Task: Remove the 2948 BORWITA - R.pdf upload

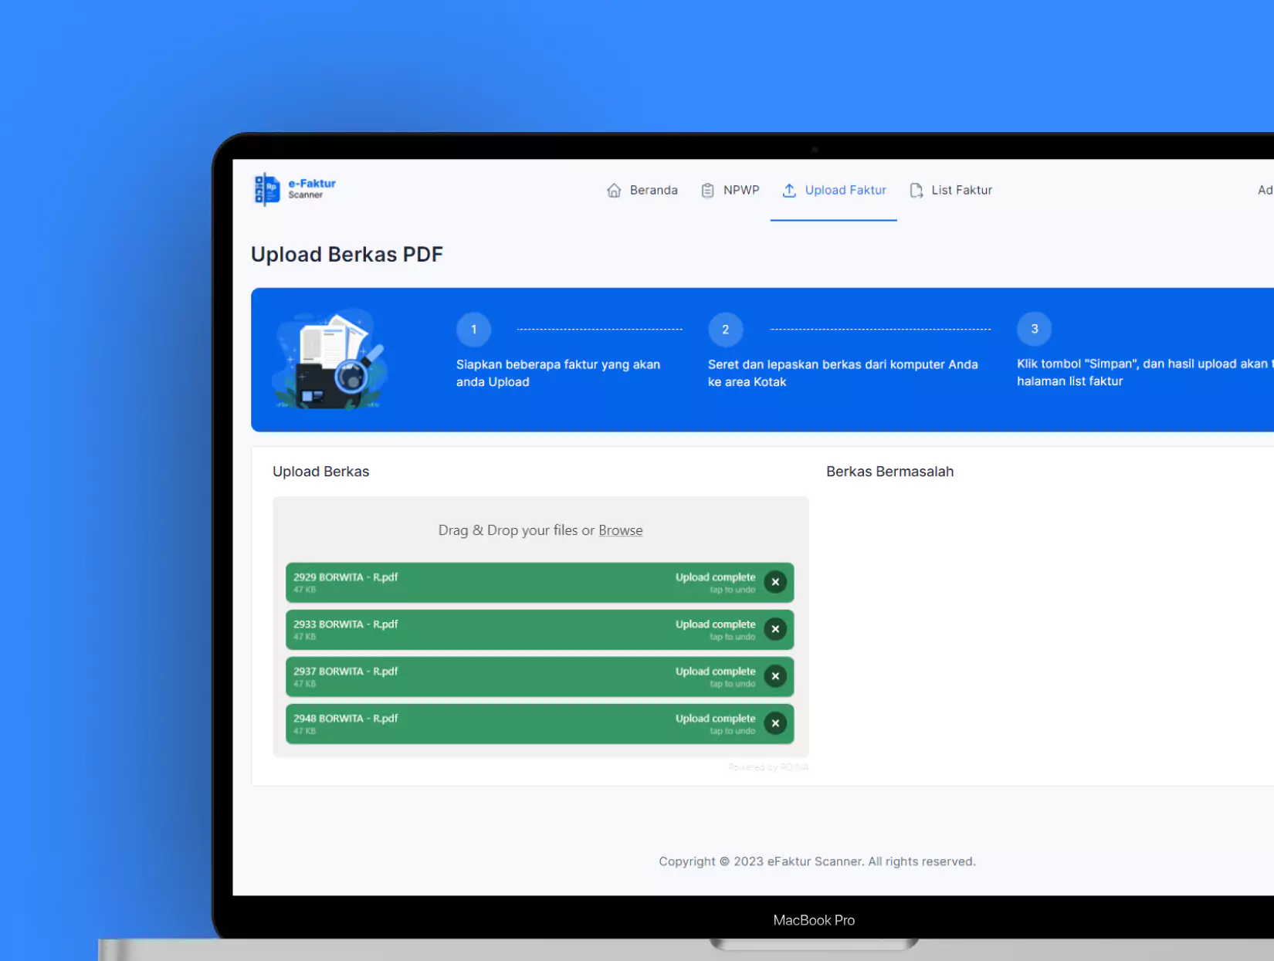Action: tap(775, 723)
